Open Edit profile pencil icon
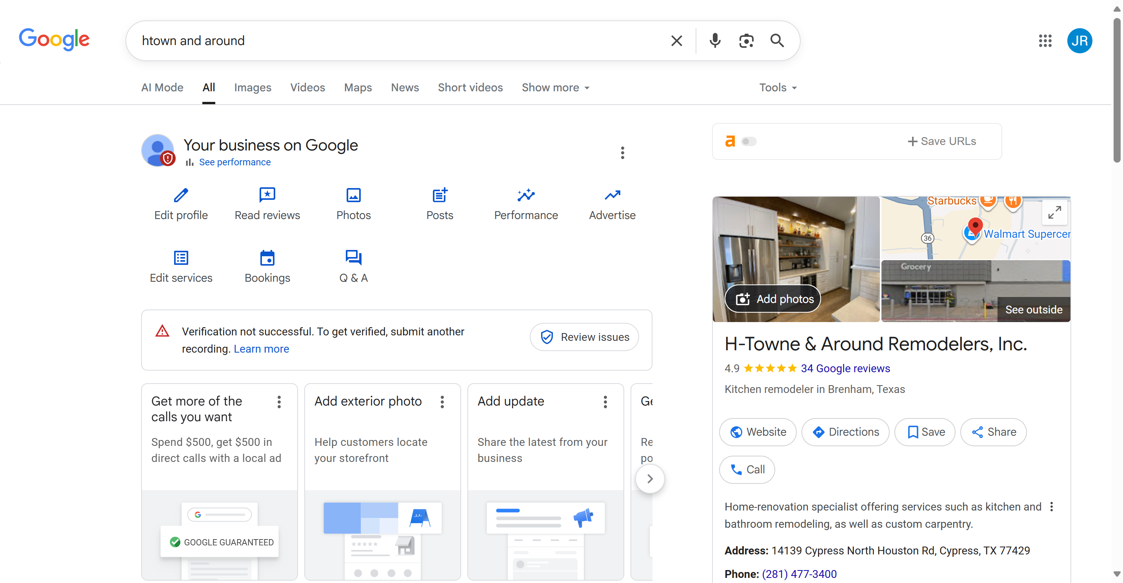The width and height of the screenshot is (1123, 583). [181, 195]
